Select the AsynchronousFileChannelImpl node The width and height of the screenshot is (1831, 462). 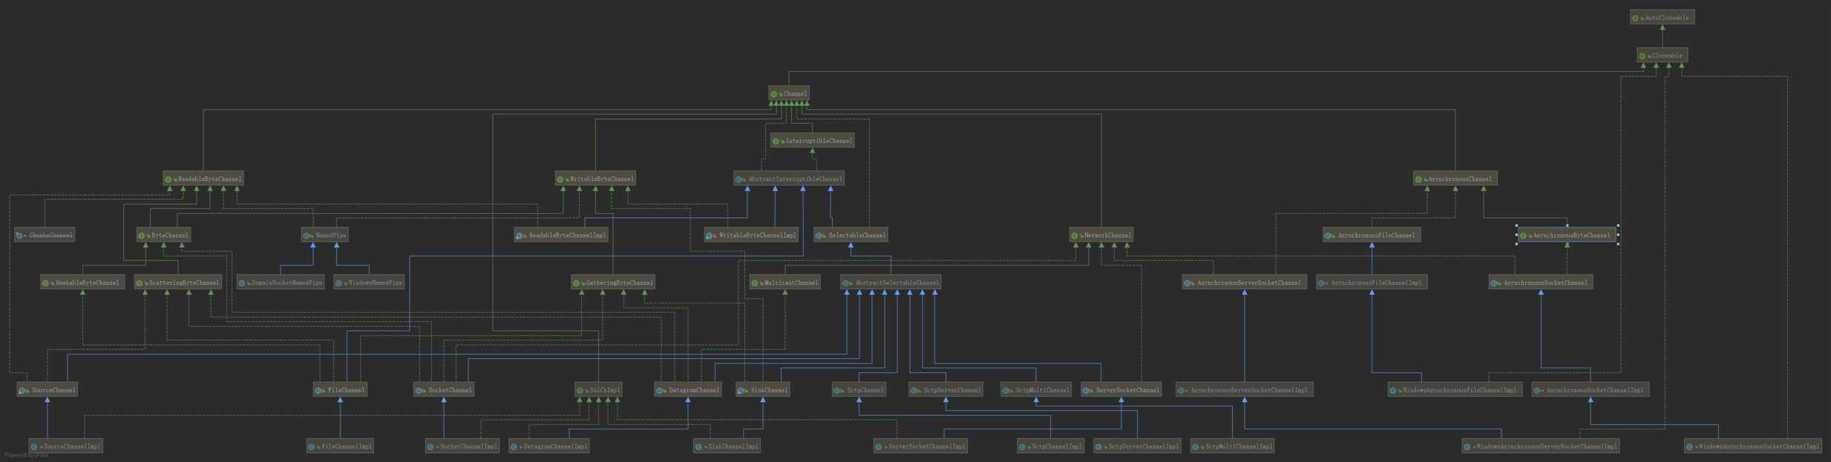pos(1372,283)
